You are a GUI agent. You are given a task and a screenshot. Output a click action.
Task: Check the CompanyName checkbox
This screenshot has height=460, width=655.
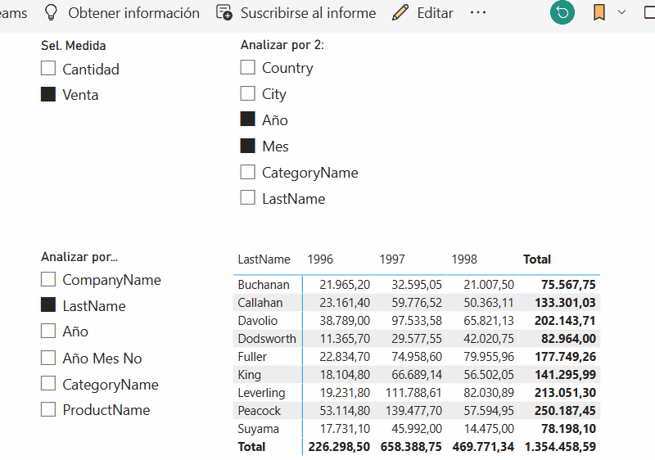tap(48, 279)
